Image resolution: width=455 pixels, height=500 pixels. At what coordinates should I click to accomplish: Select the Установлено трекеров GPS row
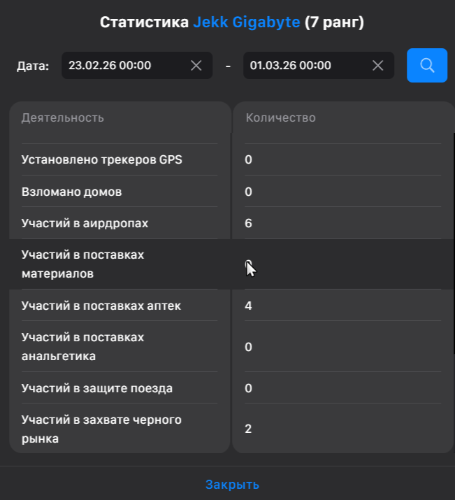[x=102, y=159]
